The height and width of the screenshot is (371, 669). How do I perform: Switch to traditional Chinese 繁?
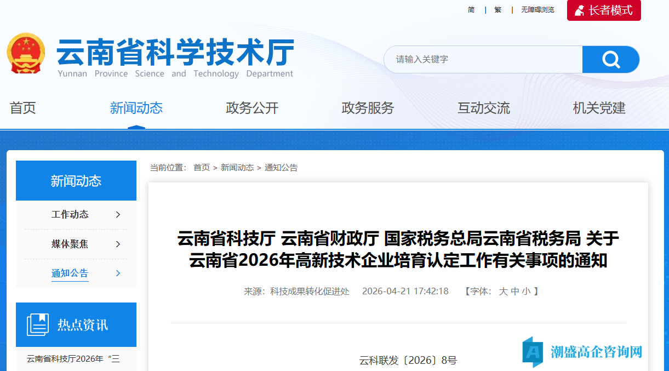tap(498, 10)
